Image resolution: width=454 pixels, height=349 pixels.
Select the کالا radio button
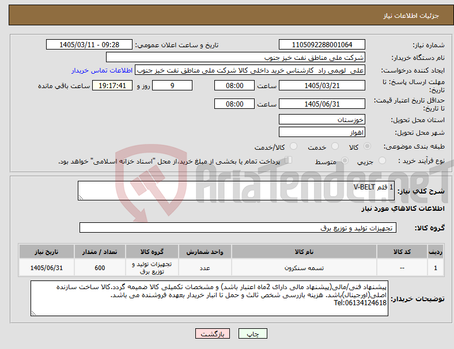pyautogui.click(x=367, y=146)
